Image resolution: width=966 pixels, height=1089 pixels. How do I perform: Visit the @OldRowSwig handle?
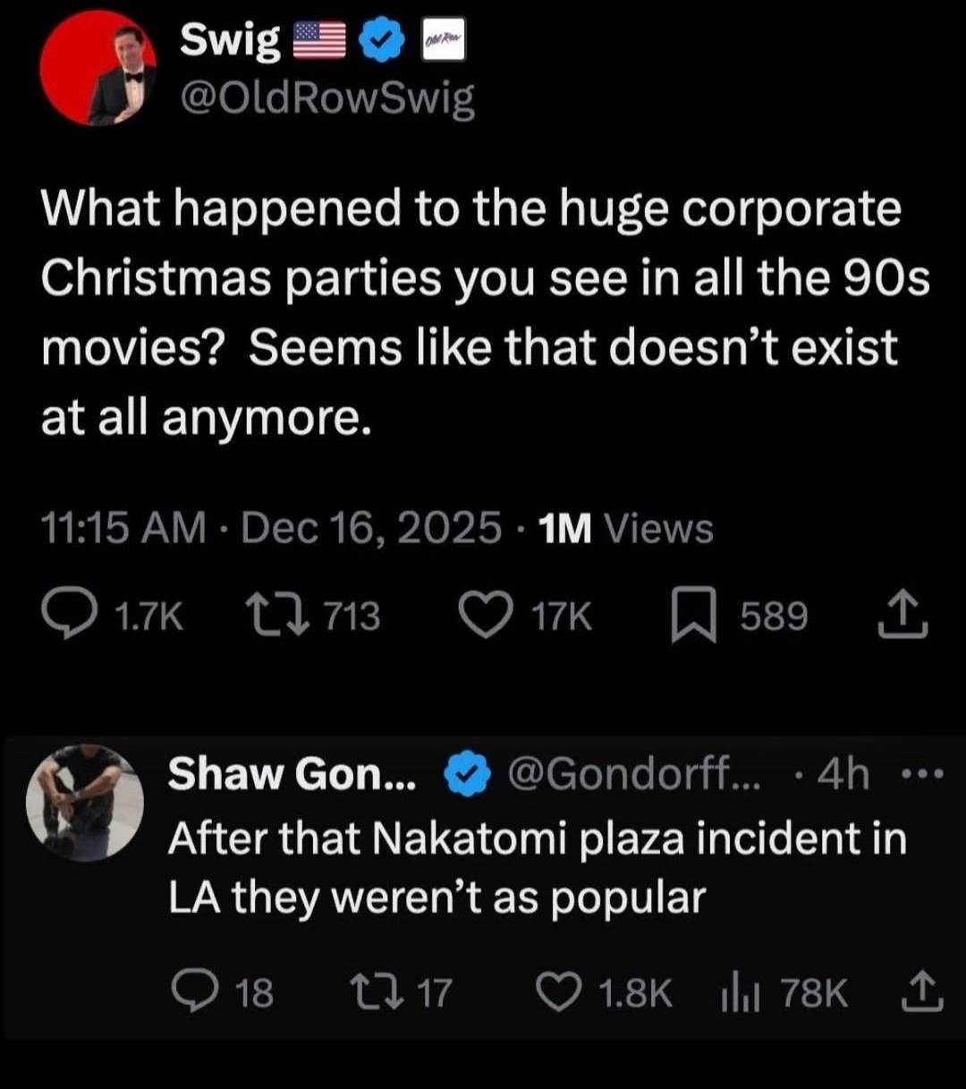tap(327, 101)
